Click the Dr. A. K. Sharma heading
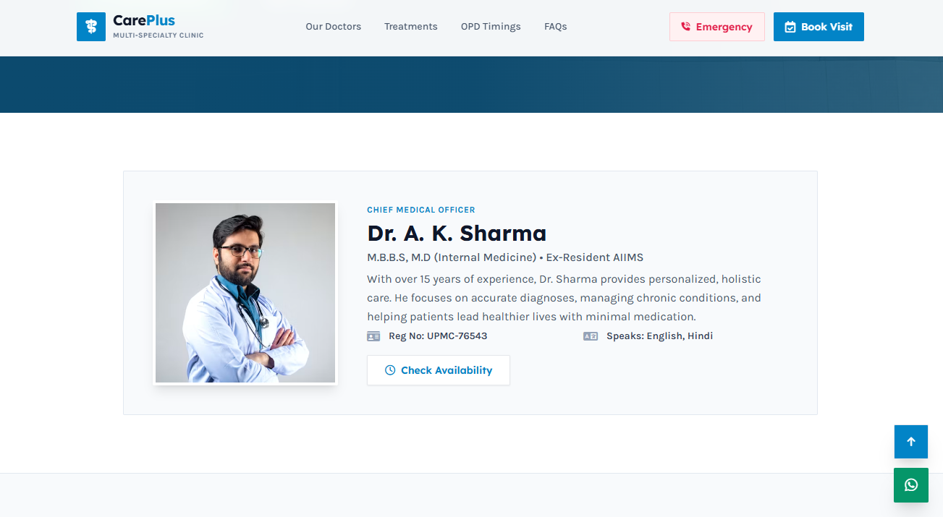Screen dimensions: 943x517 tap(457, 234)
